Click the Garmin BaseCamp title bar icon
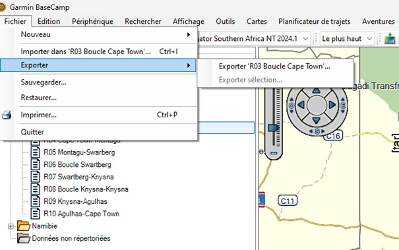This screenshot has width=399, height=250. [x=3, y=7]
